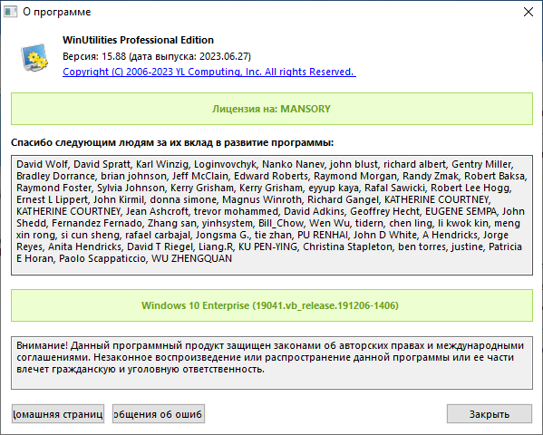Viewport: 543px width, 435px height.
Task: Click the Закрыть button
Action: [x=490, y=414]
